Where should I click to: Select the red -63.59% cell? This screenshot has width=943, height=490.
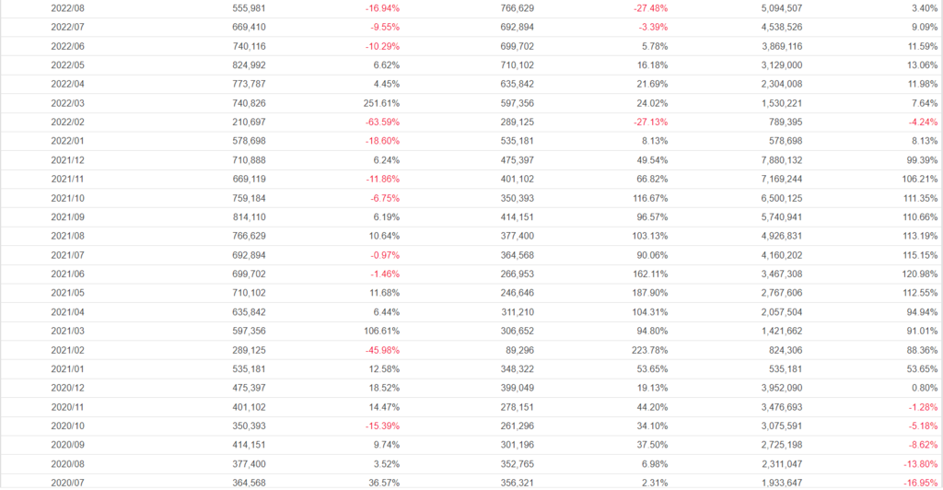(380, 122)
